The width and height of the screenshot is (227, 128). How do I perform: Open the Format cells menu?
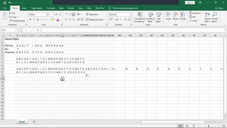click(x=182, y=17)
